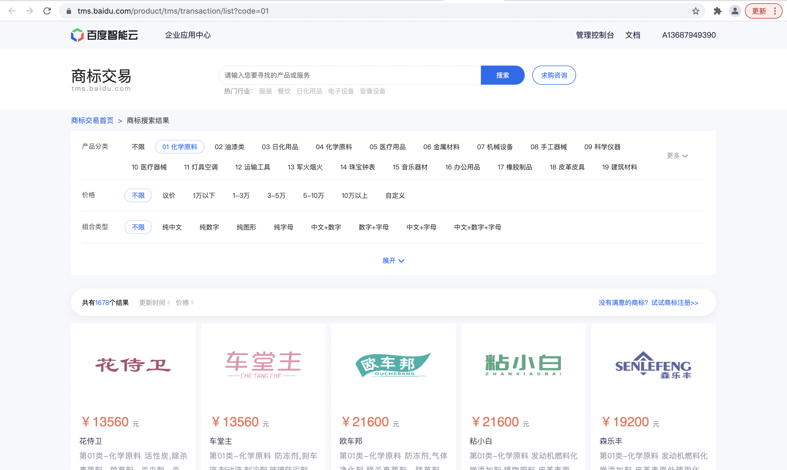Image resolution: width=787 pixels, height=470 pixels.
Task: Select 不限 in 价格 filter
Action: click(138, 195)
